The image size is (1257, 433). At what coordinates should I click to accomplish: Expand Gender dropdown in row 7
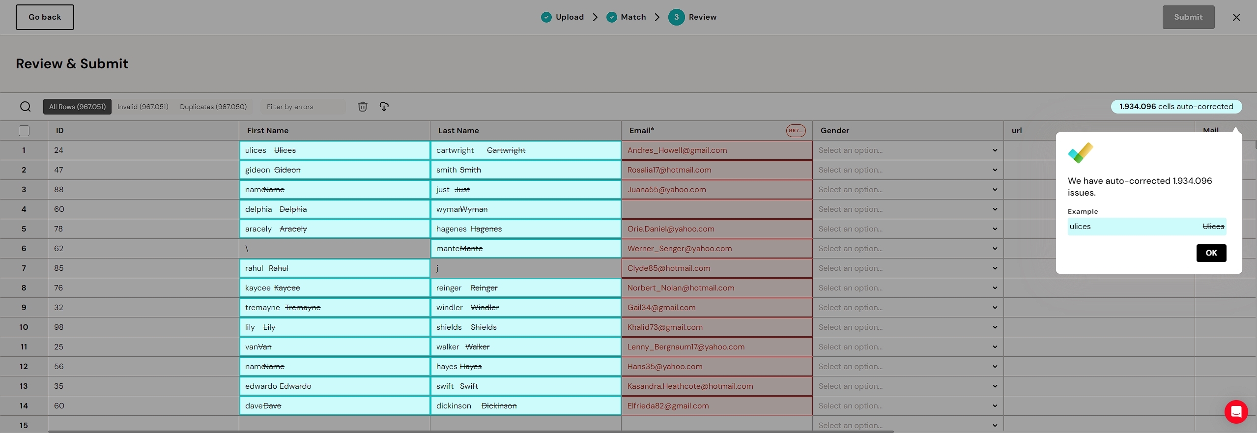[908, 268]
